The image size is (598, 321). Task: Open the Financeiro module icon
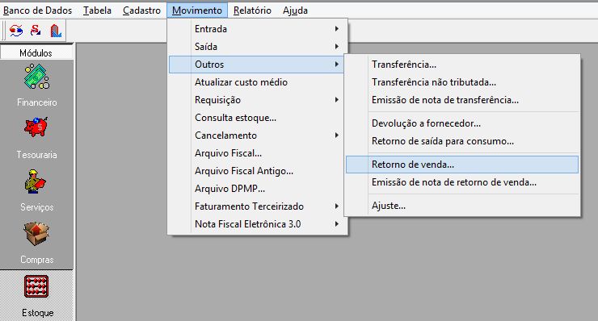(x=36, y=76)
